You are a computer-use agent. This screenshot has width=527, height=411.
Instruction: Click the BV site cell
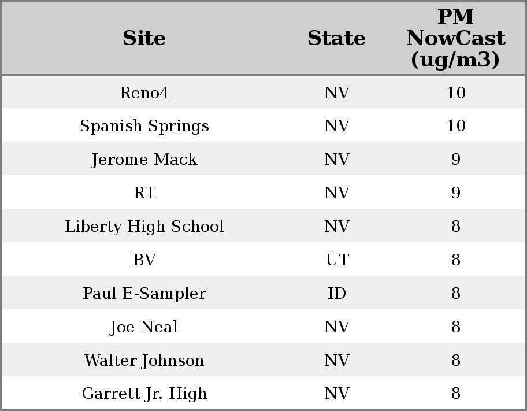coord(144,260)
